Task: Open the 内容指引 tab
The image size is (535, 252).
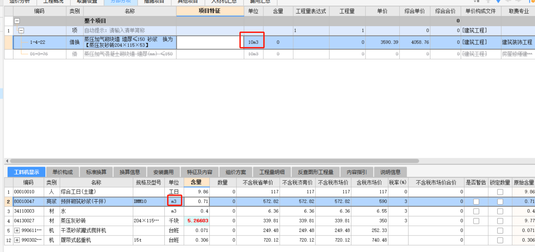Action: pos(357,172)
